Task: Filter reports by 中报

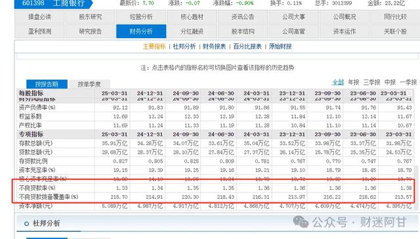Action: click(390, 83)
